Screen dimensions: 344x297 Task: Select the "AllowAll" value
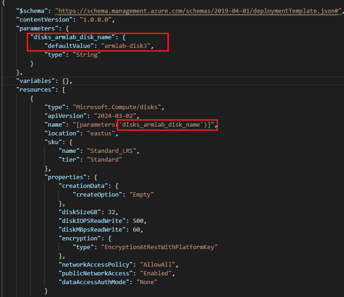158,265
